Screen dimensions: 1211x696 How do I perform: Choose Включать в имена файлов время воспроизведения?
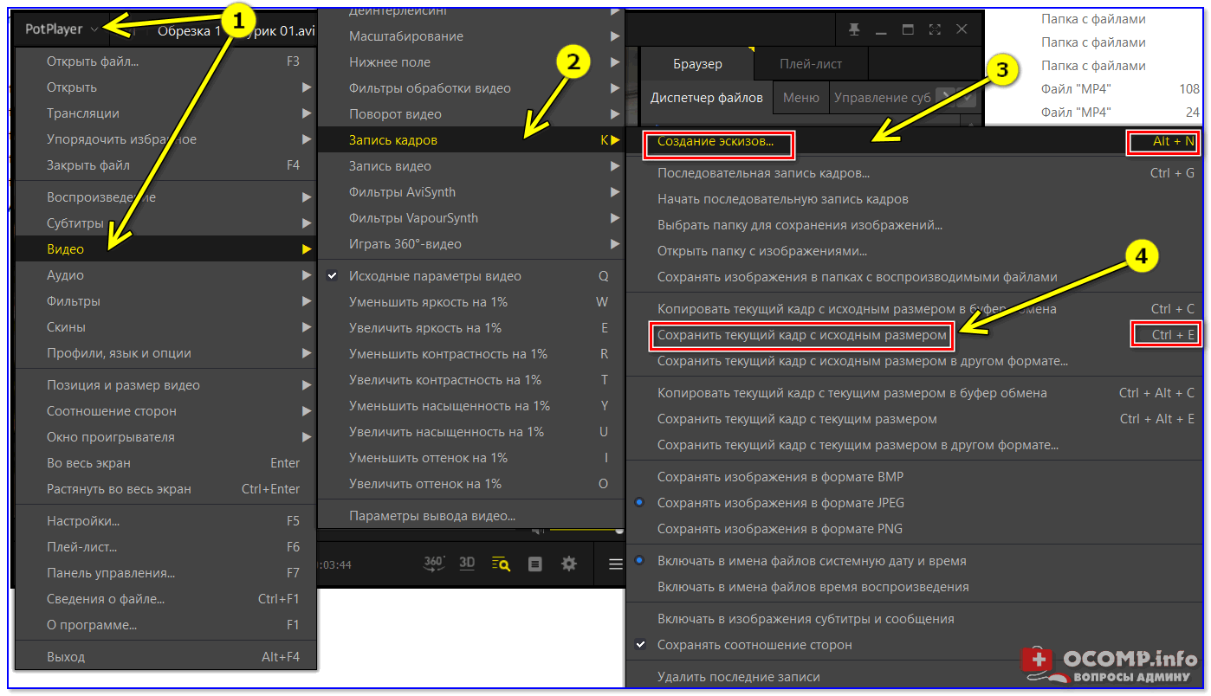(x=813, y=587)
